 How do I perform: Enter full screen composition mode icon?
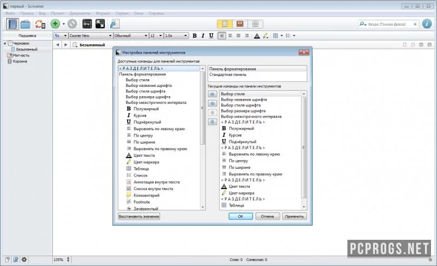point(100,24)
